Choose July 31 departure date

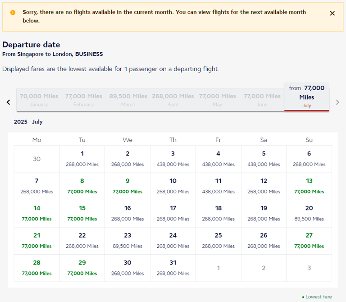point(173,268)
